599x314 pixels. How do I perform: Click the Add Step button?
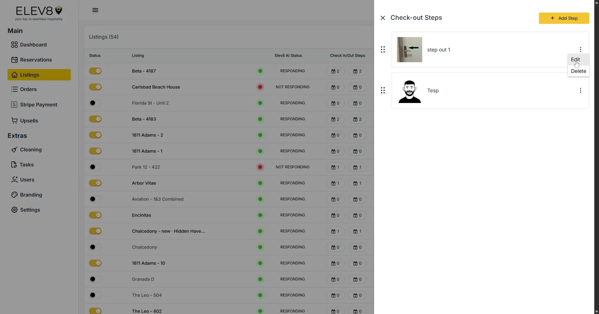tap(563, 18)
